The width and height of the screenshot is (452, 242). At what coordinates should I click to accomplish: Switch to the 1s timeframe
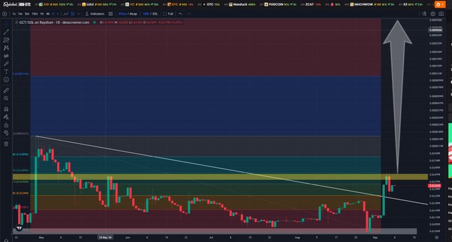tap(14, 14)
